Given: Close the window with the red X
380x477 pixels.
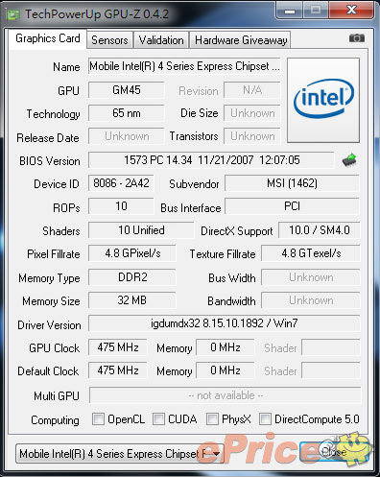Looking at the screenshot, I should click(x=351, y=11).
